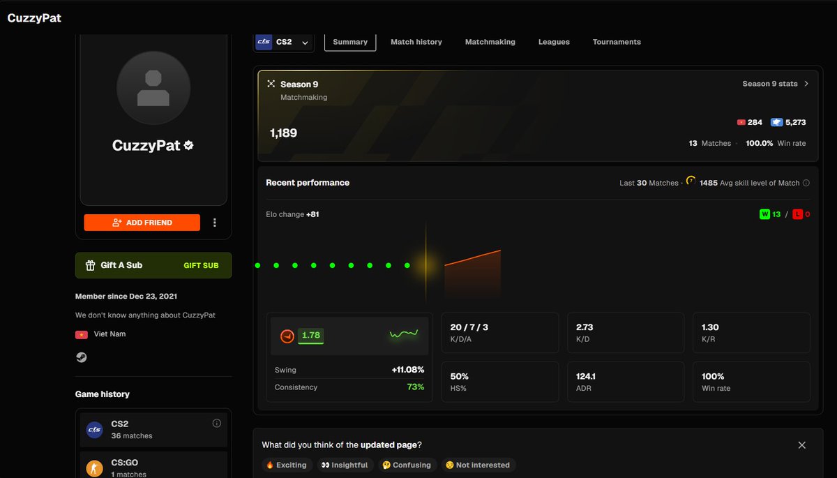Click the 'Last 30 Matches' text

(649, 183)
